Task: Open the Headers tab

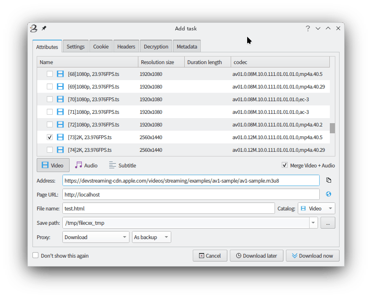Action: 126,46
